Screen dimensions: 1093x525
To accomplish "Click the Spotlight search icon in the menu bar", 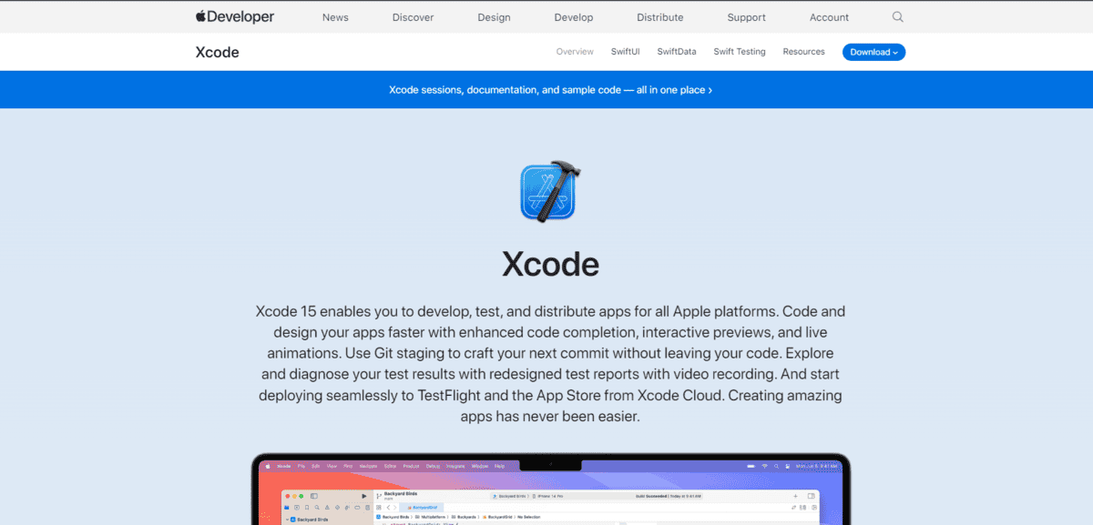I will pos(777,466).
